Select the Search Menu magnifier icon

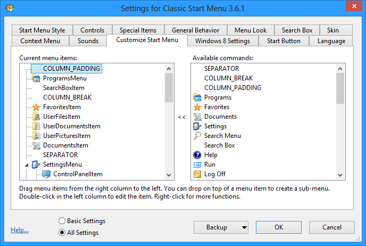click(x=197, y=136)
